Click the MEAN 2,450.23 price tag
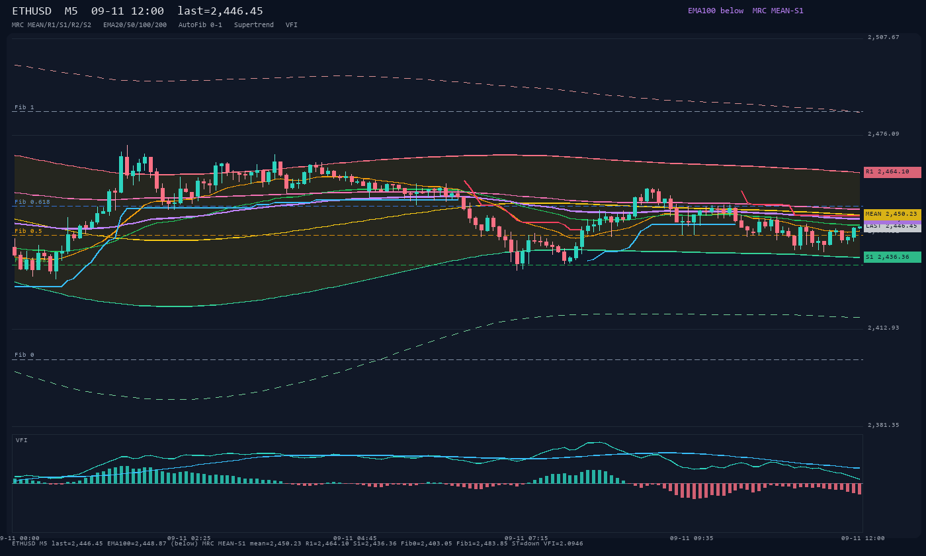 [x=892, y=214]
